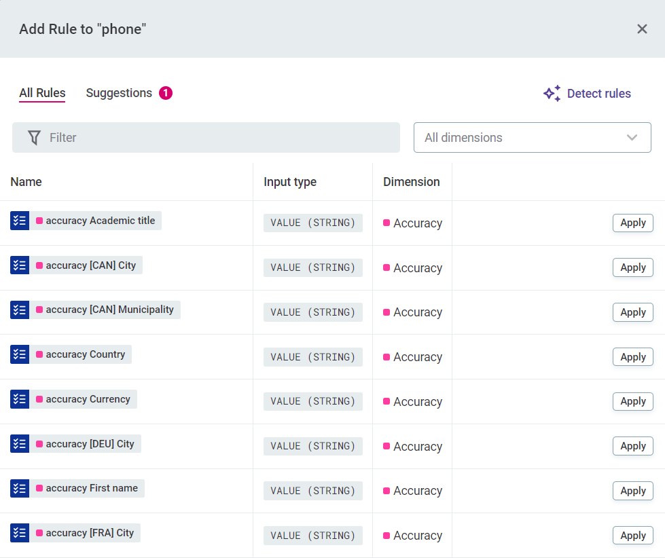Focus the Filter text field
The height and width of the screenshot is (558, 665).
point(217,138)
